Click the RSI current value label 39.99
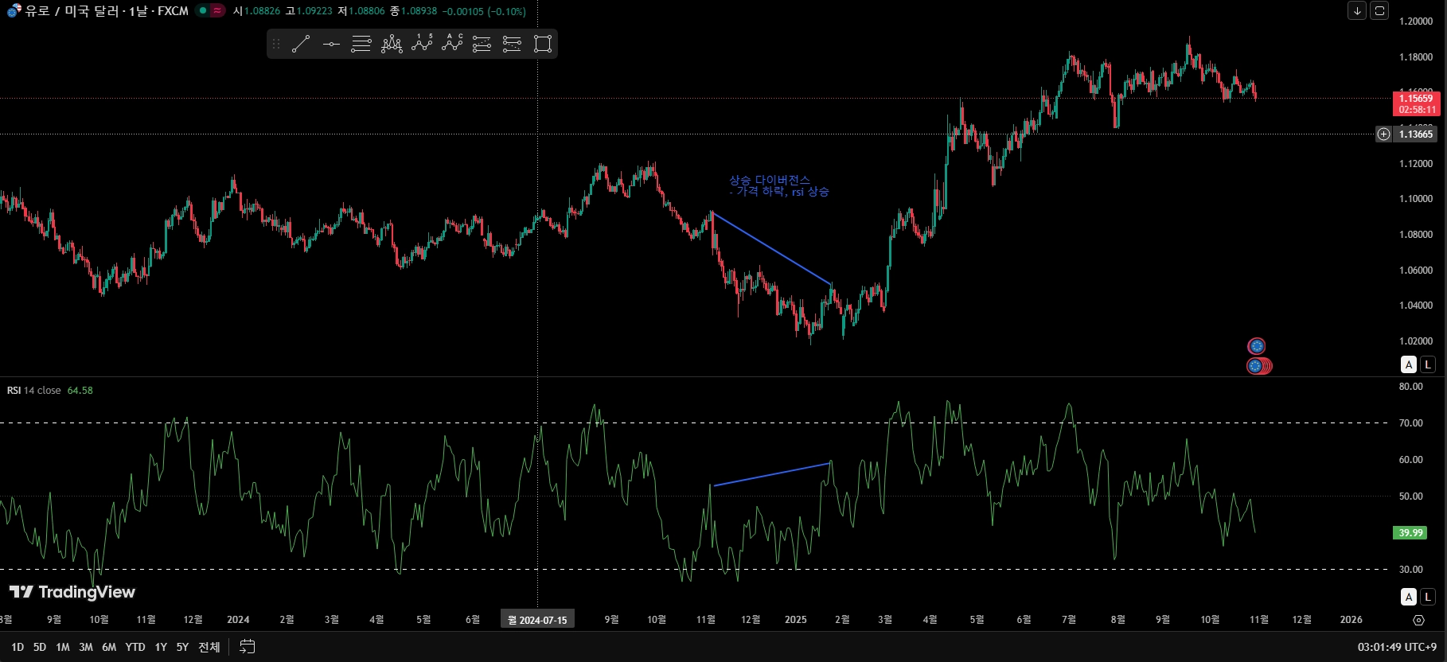The height and width of the screenshot is (662, 1447). pos(1410,533)
